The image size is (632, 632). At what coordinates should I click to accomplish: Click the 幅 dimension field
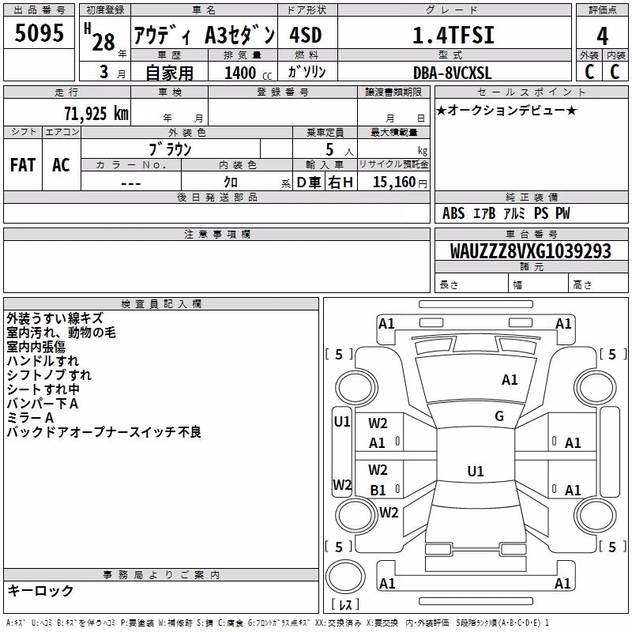538,284
